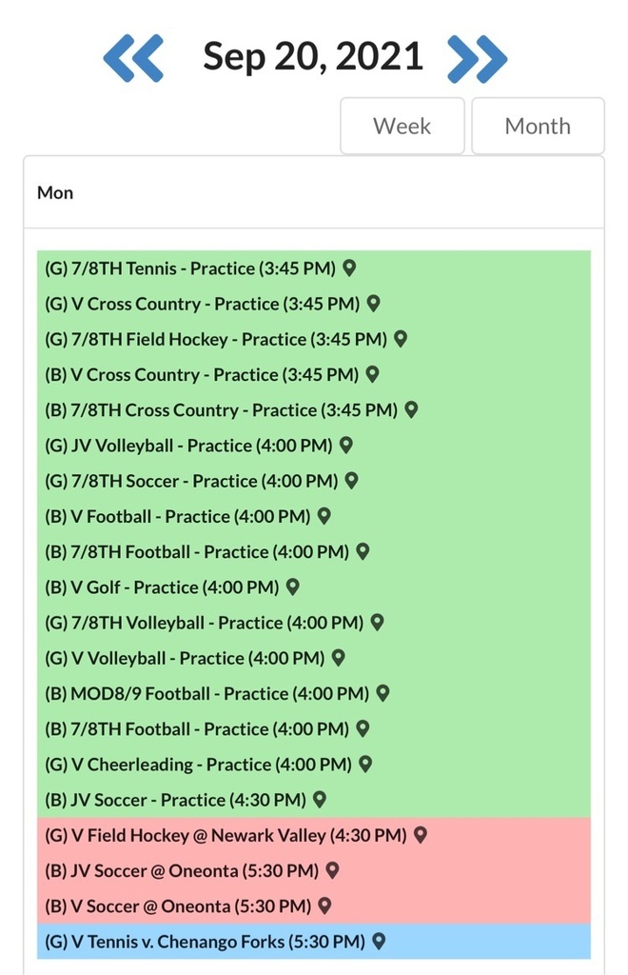Click the Mon day column header

(x=55, y=192)
